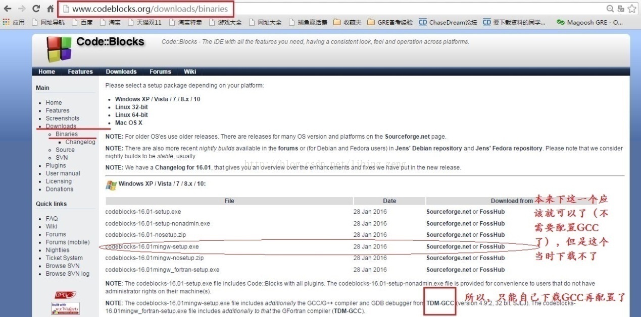Open Jens' Fedora repository link
Viewport: 641px width, 317px height.
tap(508, 149)
